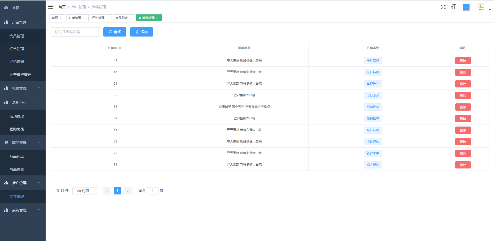Expand the 系统管理 sidebar menu
The image size is (494, 241).
point(23,210)
